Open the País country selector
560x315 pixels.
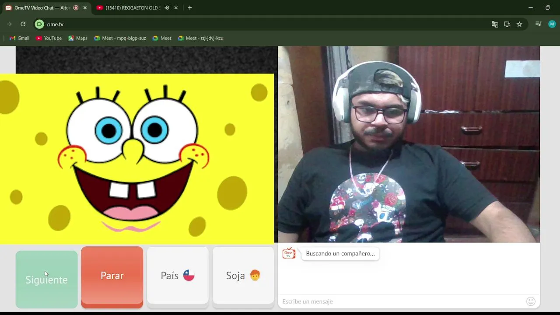click(178, 276)
